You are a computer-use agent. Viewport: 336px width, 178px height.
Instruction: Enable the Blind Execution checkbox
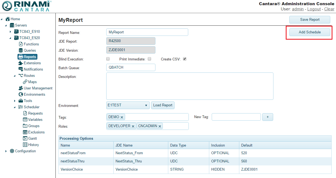click(x=108, y=59)
